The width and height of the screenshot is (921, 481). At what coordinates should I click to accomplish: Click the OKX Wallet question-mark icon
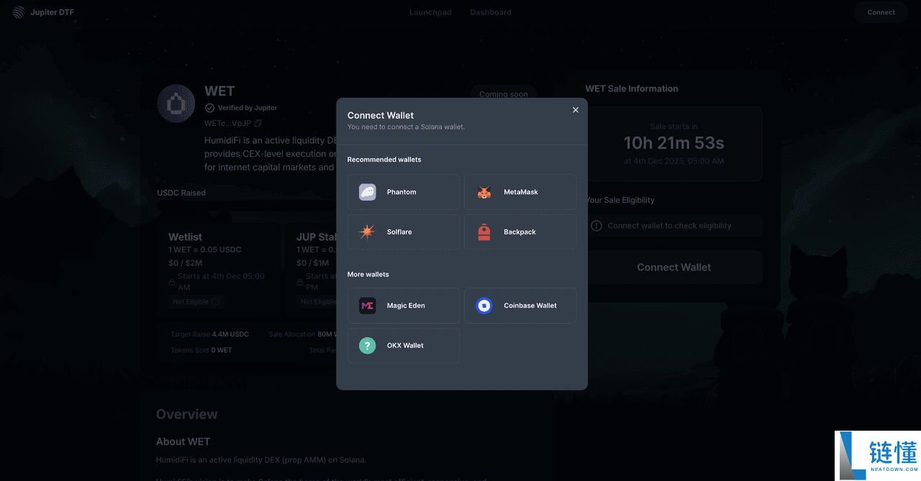coord(367,346)
